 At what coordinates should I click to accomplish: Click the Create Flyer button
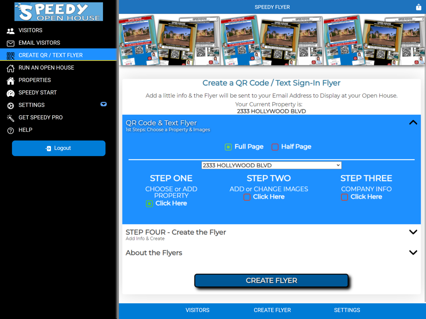pyautogui.click(x=271, y=280)
